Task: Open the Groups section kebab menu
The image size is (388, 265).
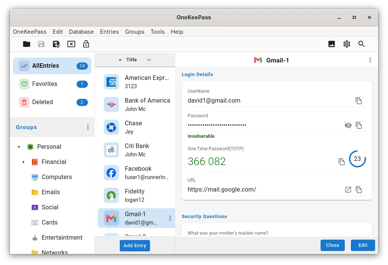Action: 88,127
